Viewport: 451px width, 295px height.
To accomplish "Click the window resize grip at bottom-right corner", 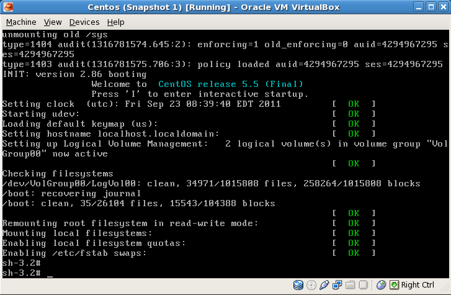I will click(x=445, y=290).
